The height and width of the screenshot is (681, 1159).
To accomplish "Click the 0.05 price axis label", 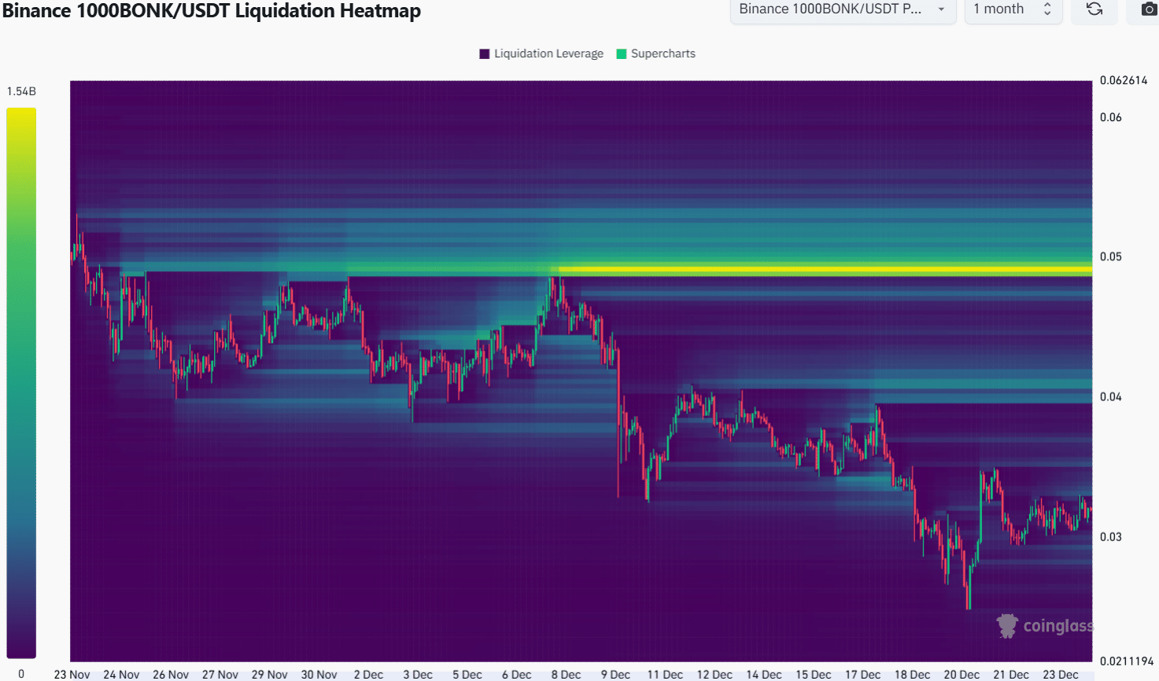I will (x=1111, y=256).
